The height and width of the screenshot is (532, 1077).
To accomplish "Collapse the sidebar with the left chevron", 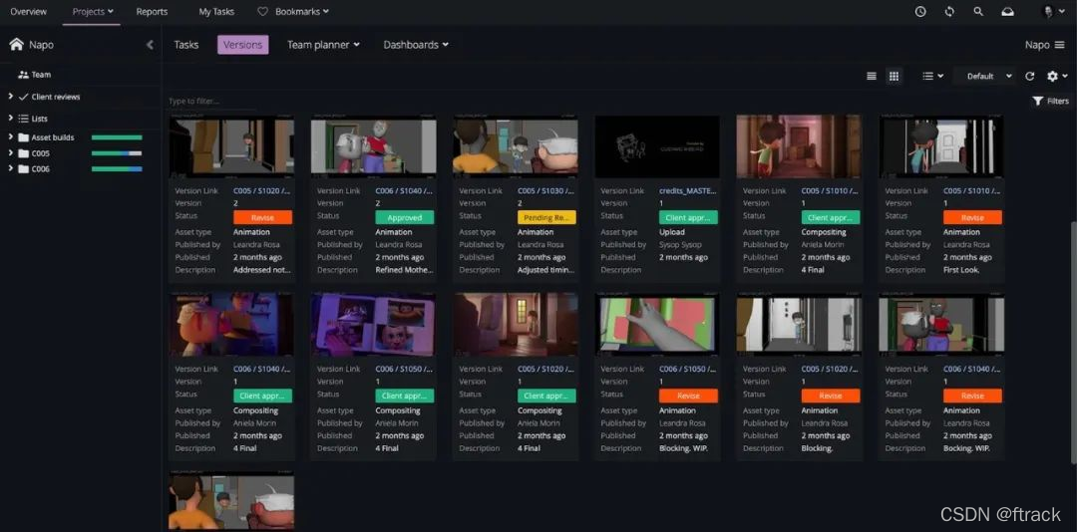I will [150, 45].
